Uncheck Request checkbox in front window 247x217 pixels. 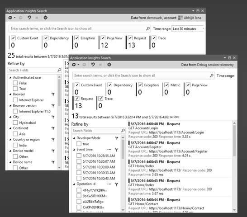click(77, 99)
